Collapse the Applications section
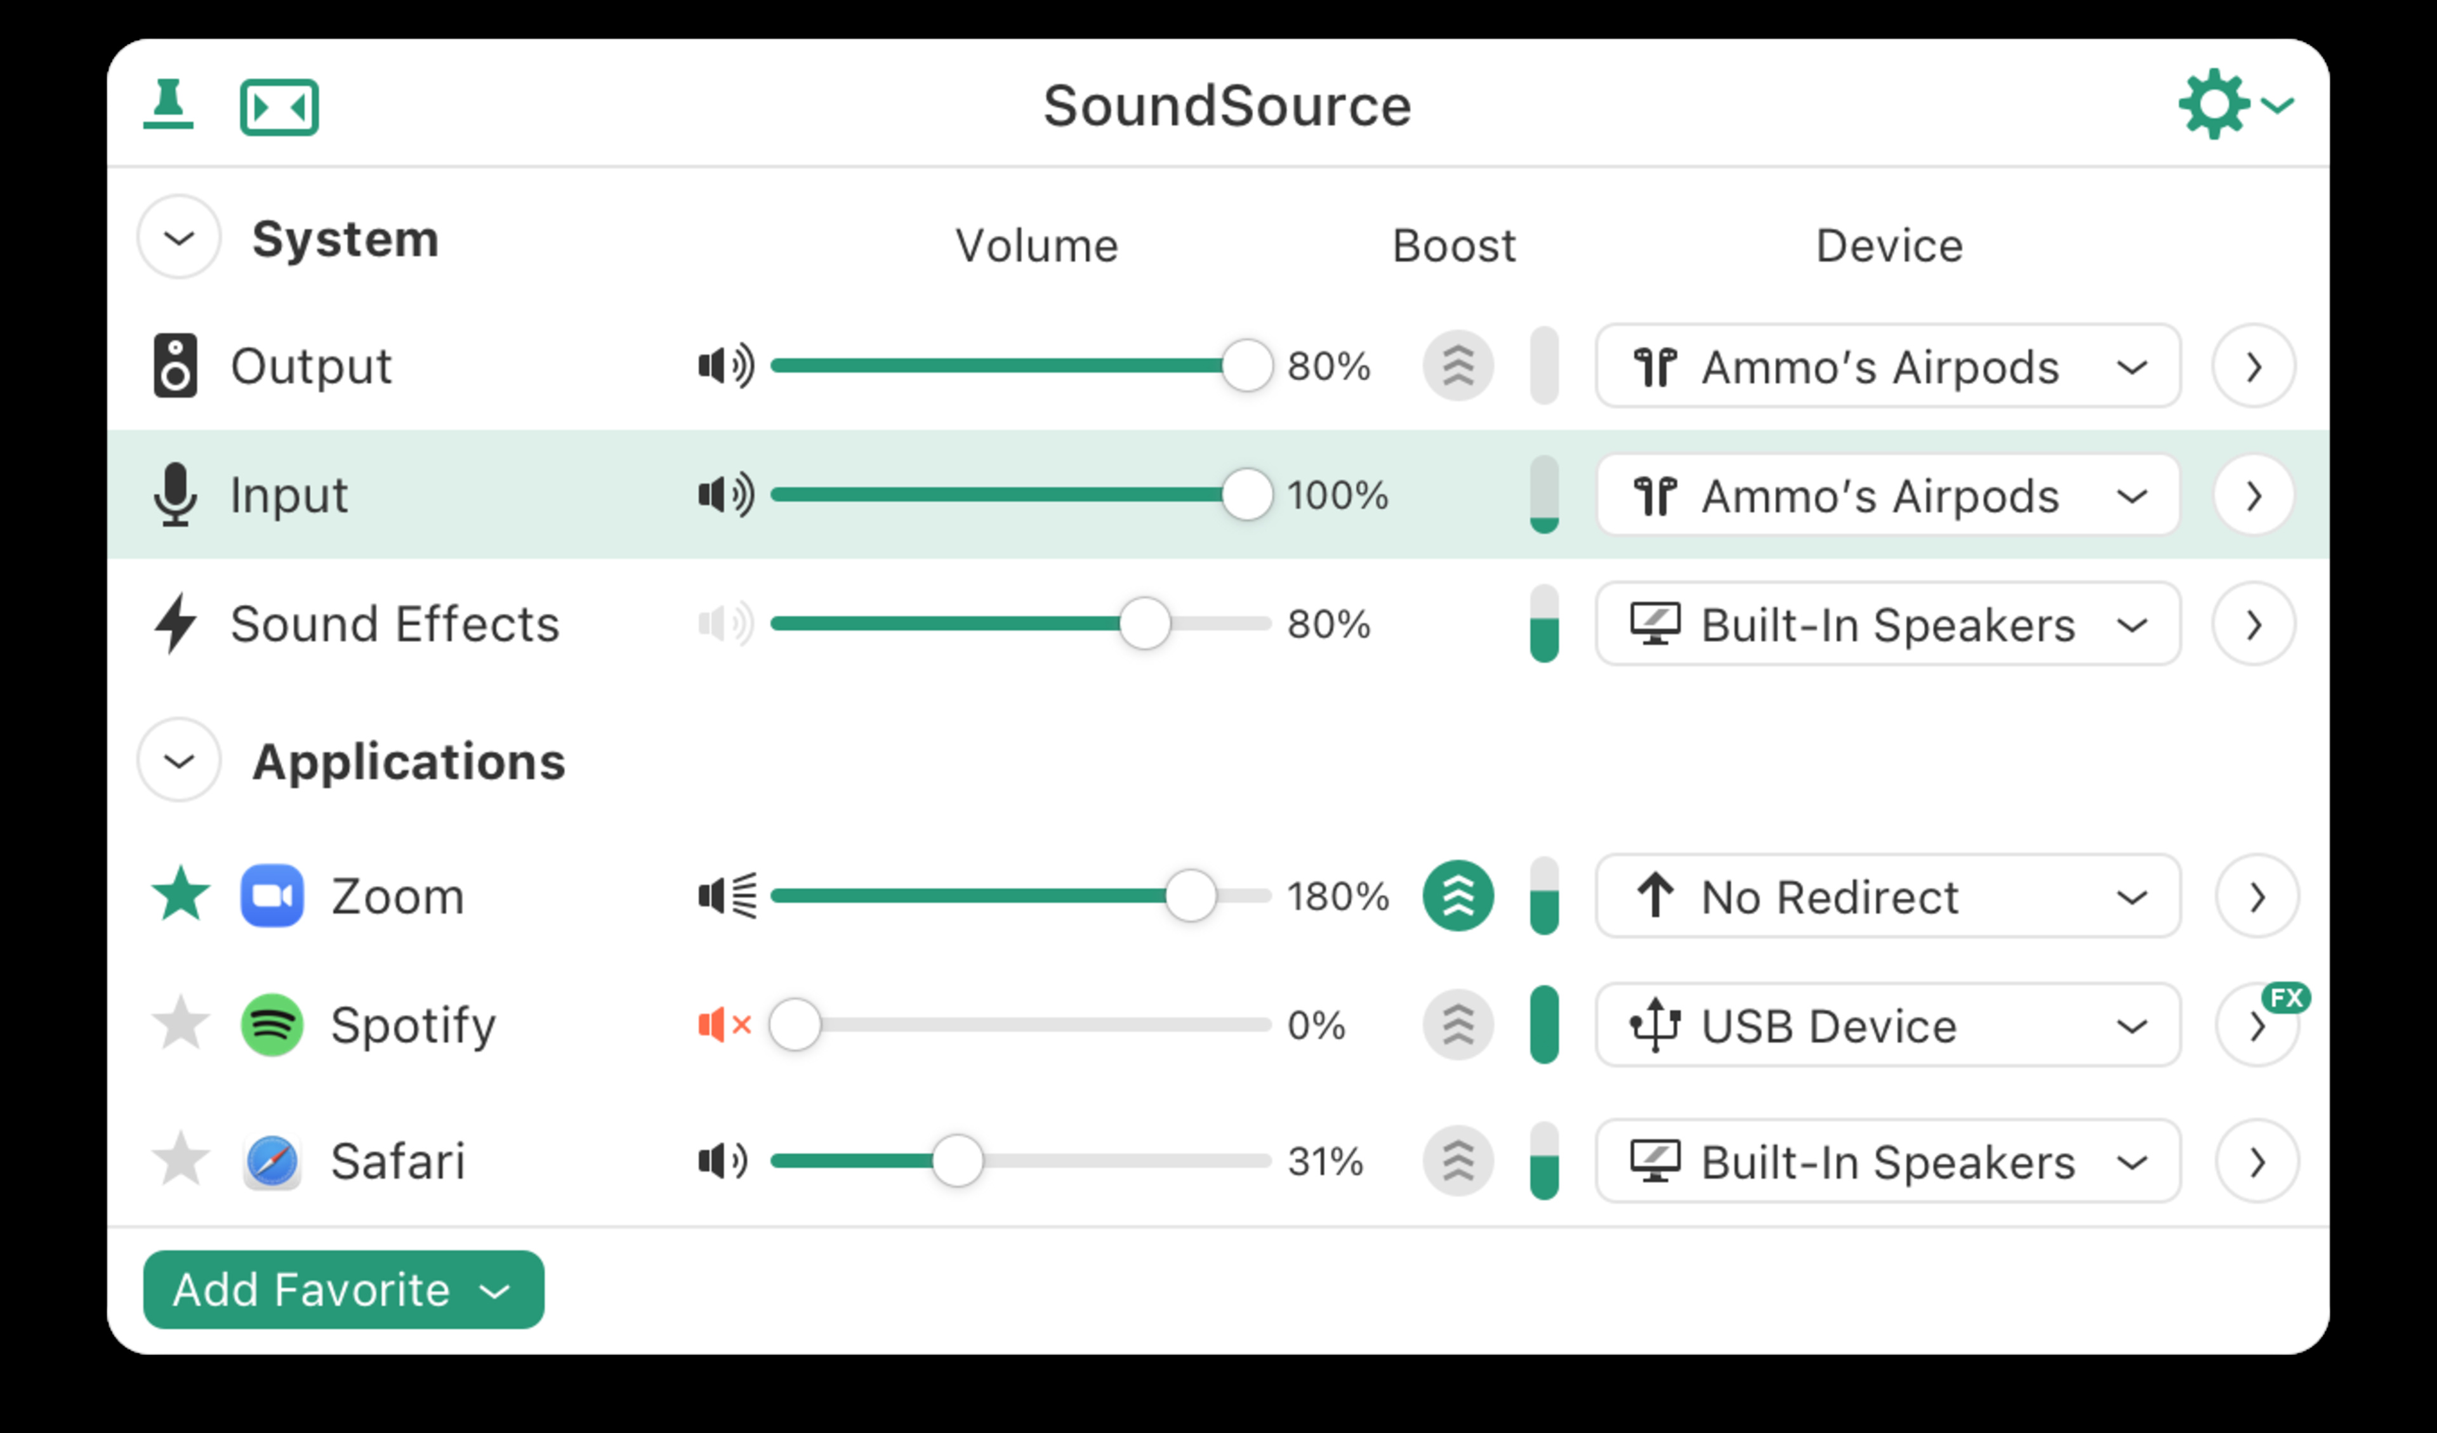This screenshot has height=1433, width=2437. point(179,761)
